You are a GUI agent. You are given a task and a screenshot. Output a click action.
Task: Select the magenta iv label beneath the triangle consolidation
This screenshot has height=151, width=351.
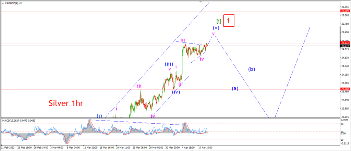coord(202,59)
